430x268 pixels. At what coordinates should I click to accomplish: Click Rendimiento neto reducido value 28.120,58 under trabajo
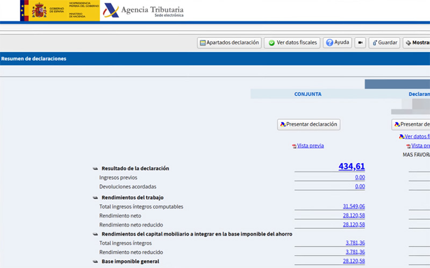click(x=354, y=224)
